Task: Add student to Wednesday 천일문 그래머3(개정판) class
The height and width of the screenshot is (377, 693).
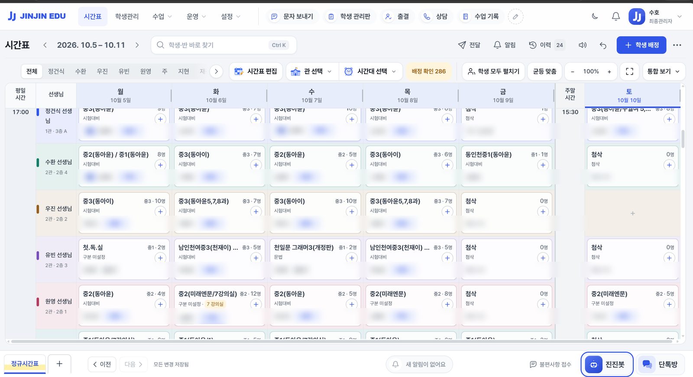Action: pyautogui.click(x=352, y=258)
